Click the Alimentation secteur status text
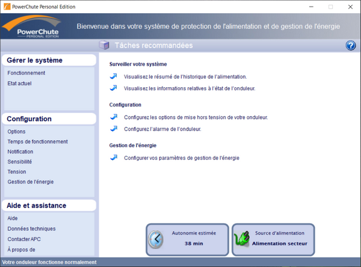The height and width of the screenshot is (267, 361). 280,244
